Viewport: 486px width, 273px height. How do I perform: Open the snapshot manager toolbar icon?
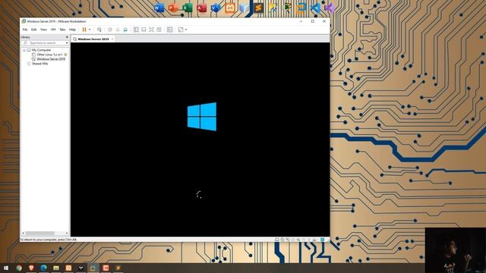pos(125,30)
